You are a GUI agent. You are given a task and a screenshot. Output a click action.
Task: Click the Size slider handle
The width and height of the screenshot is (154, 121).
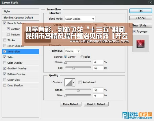click(73, 68)
